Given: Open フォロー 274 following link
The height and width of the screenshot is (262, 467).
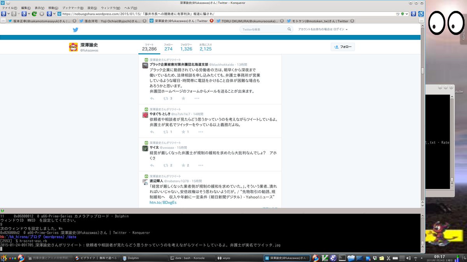Looking at the screenshot, I should pyautogui.click(x=168, y=47).
